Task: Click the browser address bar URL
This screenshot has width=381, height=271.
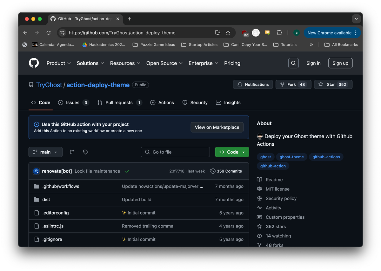Action: point(122,33)
